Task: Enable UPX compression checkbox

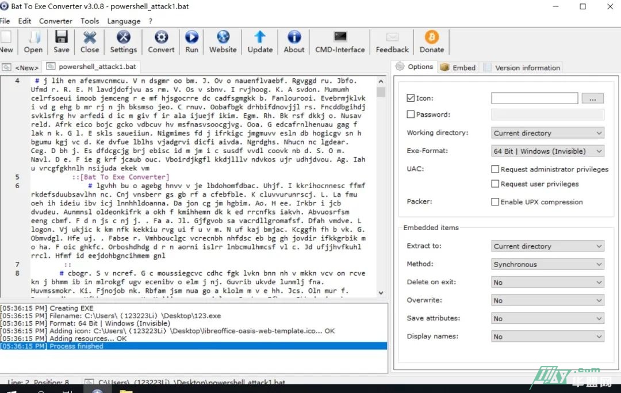Action: (x=495, y=202)
